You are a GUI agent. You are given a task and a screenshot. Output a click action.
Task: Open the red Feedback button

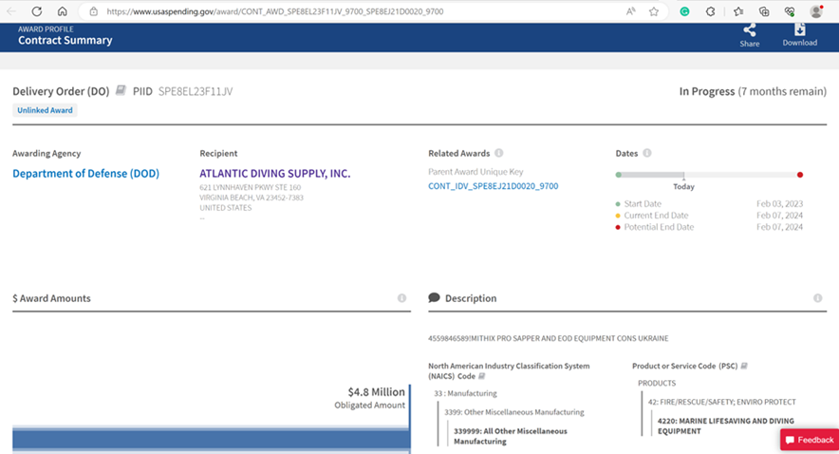[x=809, y=440]
